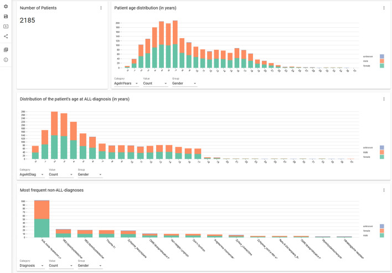The height and width of the screenshot is (273, 392).
Task: Open the Patient age distribution options menu
Action: click(x=384, y=8)
